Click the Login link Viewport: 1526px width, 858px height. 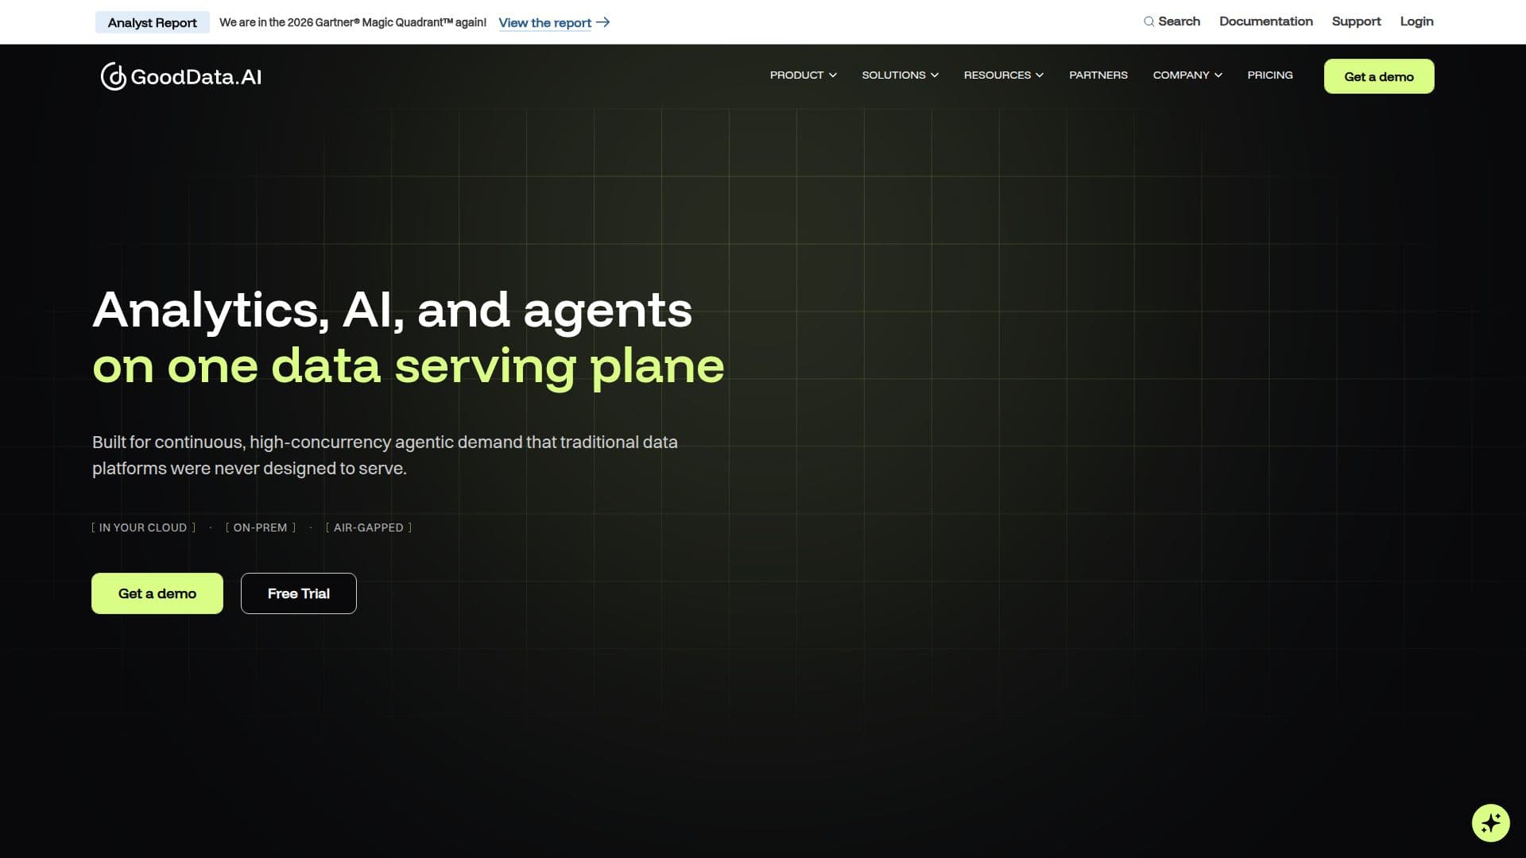[1417, 21]
